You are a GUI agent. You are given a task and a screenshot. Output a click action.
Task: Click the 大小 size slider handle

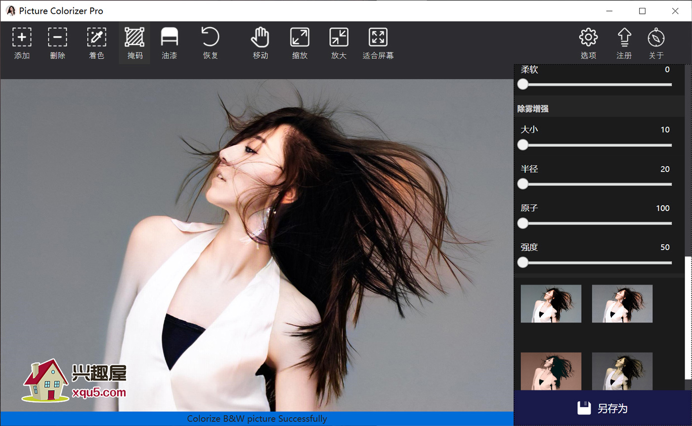pos(522,145)
